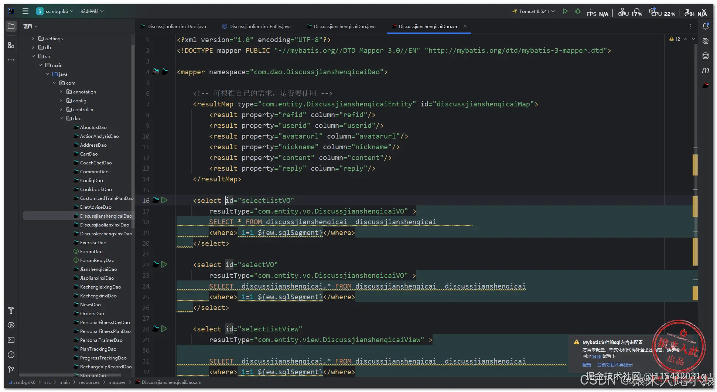
Task: Click the MyBatis gutter icon on line 28
Action: coord(156,329)
